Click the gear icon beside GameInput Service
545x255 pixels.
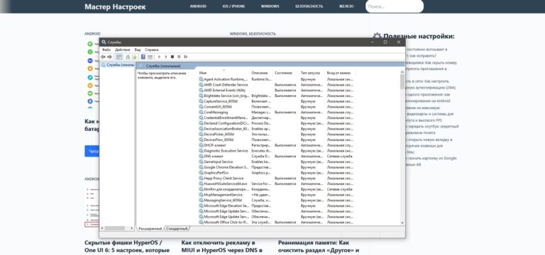(x=201, y=161)
